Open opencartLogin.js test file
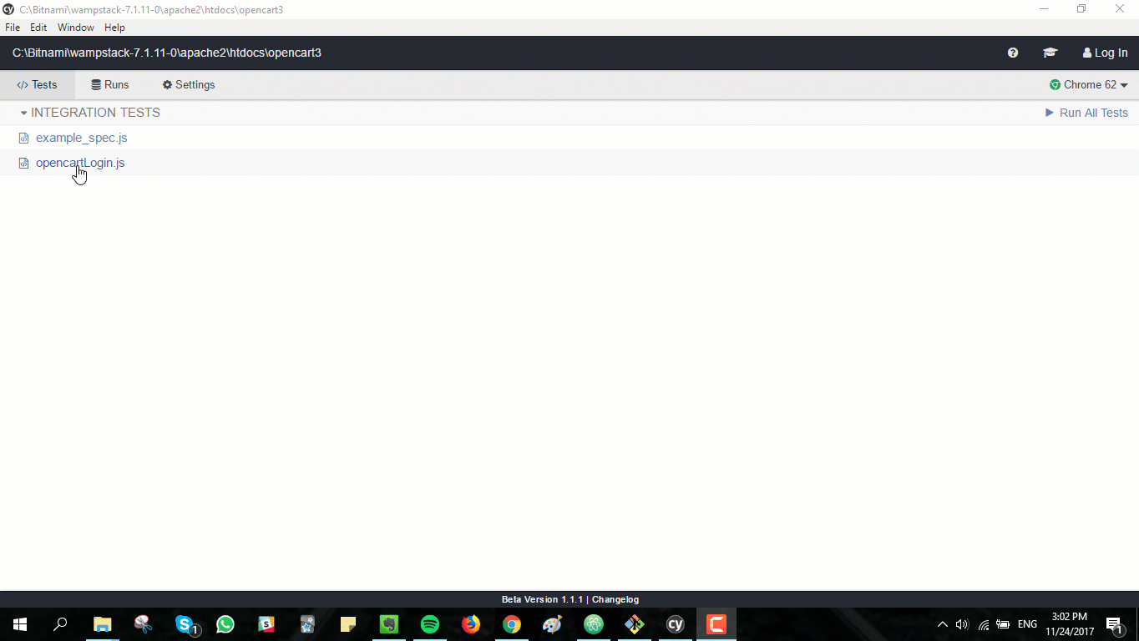 coord(80,163)
